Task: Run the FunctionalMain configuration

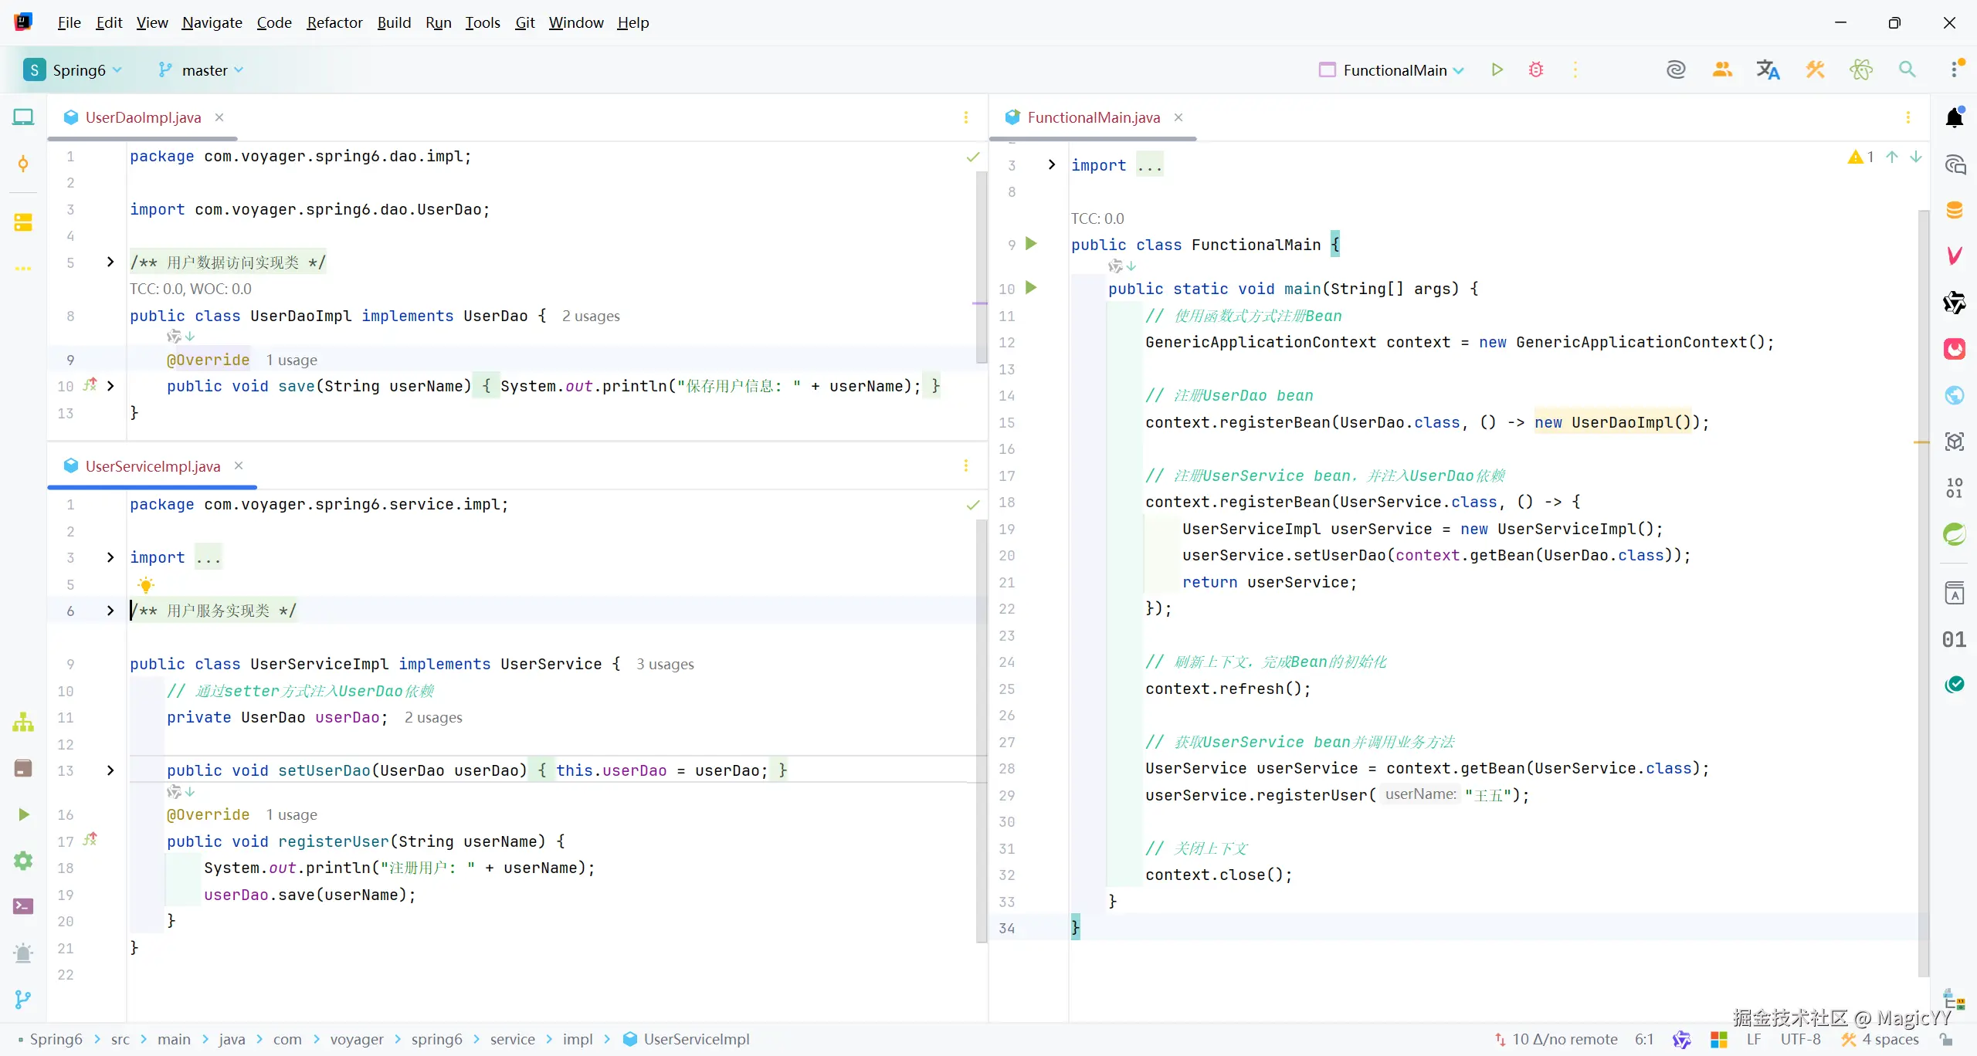Action: 1497,69
